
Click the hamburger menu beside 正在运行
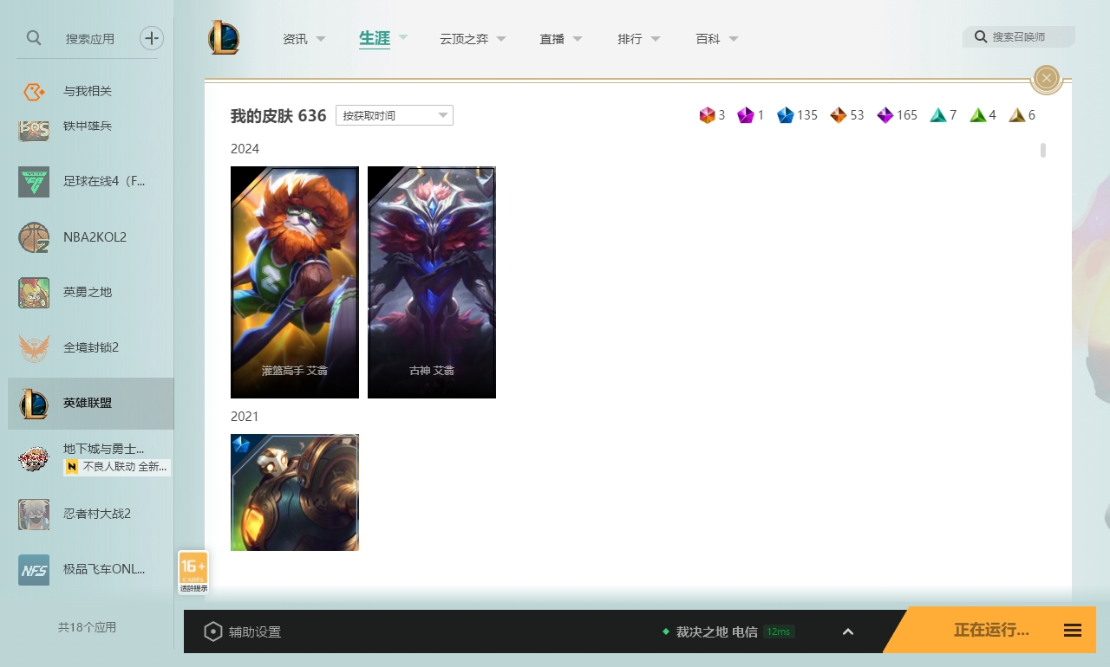pos(1072,631)
